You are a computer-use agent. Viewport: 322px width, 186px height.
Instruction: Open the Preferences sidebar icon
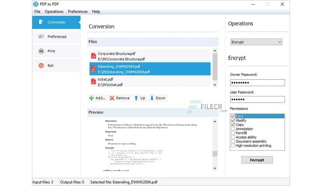pyautogui.click(x=41, y=37)
